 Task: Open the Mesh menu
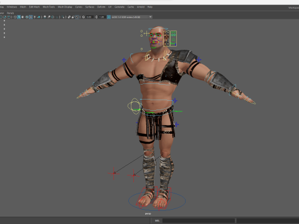pyautogui.click(x=23, y=7)
